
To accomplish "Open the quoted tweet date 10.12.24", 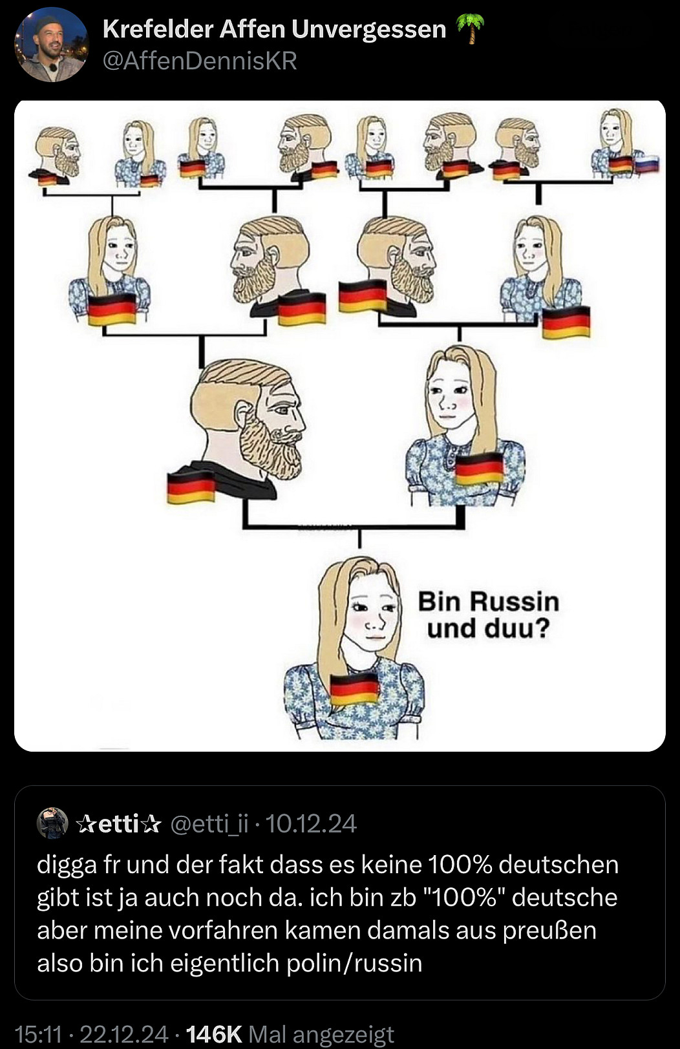I will tap(311, 823).
